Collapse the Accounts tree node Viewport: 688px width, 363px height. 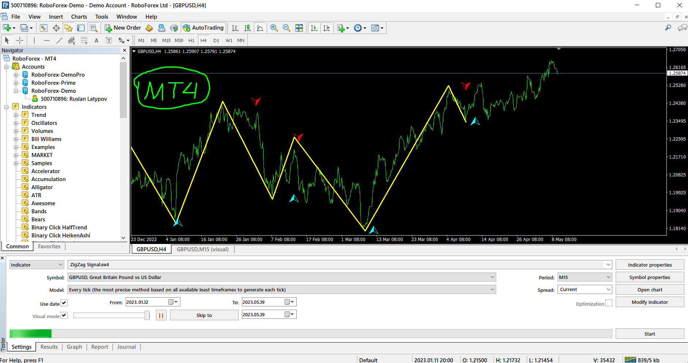[7, 67]
